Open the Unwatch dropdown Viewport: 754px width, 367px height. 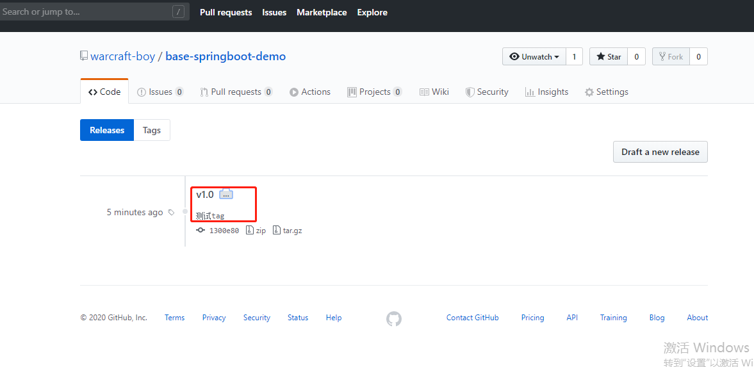(534, 57)
